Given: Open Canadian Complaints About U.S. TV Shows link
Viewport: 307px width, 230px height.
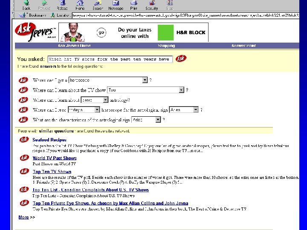Looking at the screenshot, I should click(x=91, y=190).
